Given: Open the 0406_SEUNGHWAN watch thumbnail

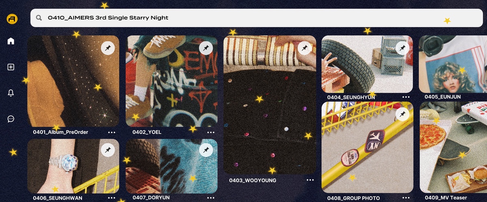Looking at the screenshot, I should (x=73, y=166).
